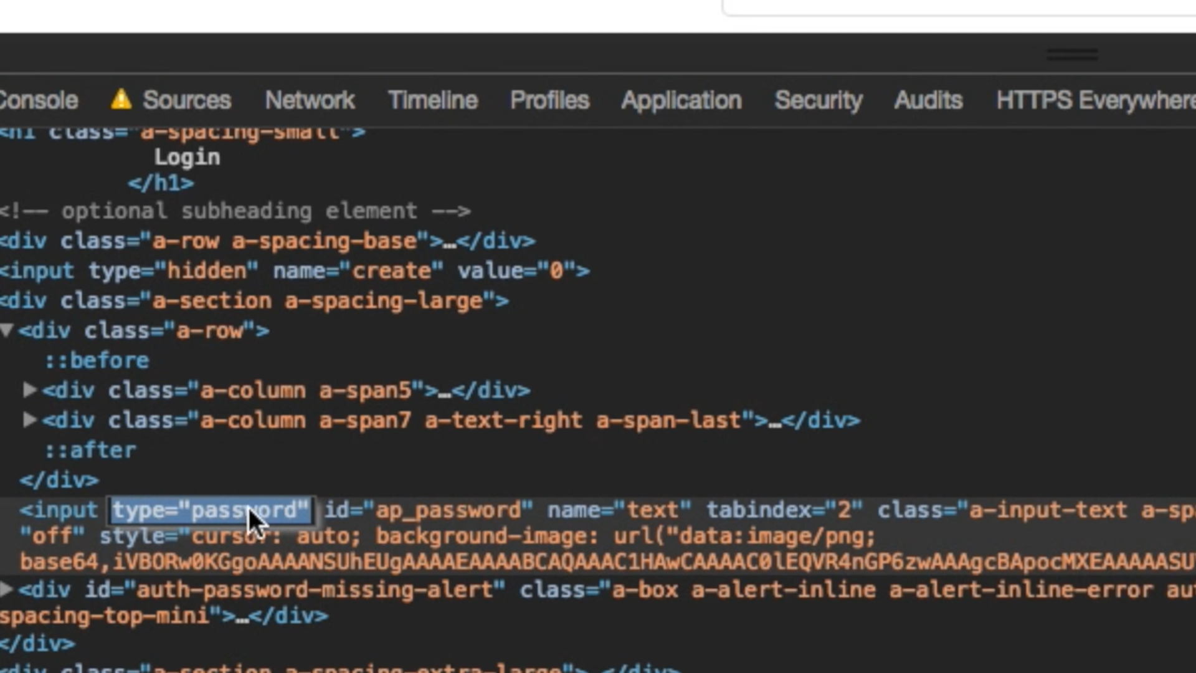
Task: Select the hidden input named create
Action: click(x=294, y=271)
